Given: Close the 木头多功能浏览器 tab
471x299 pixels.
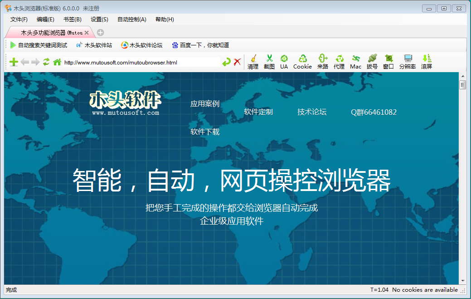Looking at the screenshot, I should tap(87, 33).
